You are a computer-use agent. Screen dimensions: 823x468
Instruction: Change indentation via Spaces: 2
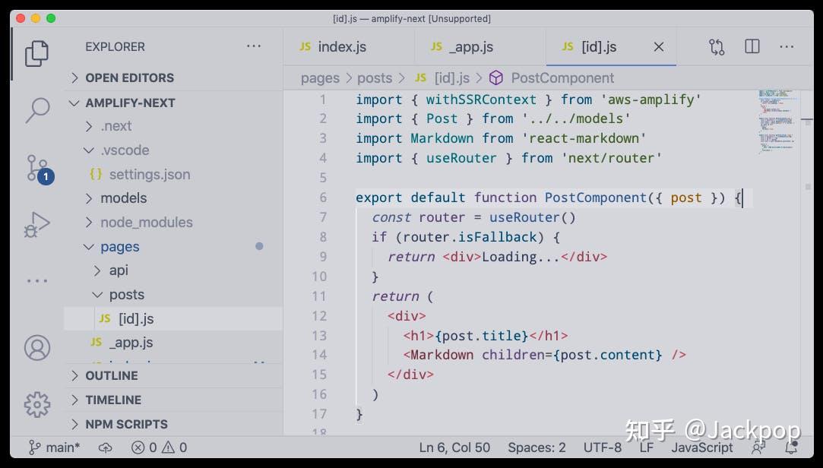pyautogui.click(x=537, y=447)
